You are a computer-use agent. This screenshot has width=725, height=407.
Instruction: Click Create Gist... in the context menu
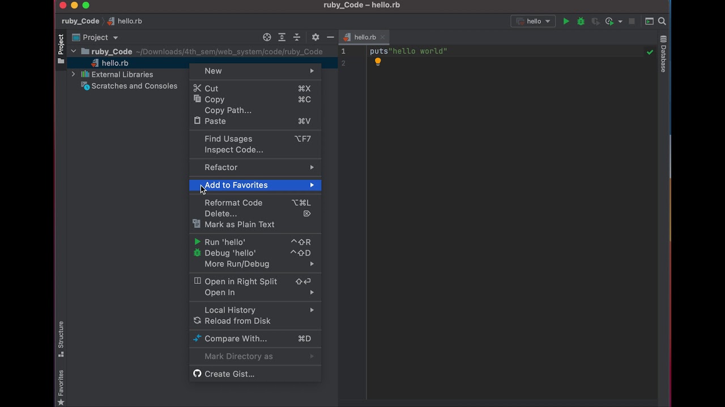pyautogui.click(x=229, y=374)
